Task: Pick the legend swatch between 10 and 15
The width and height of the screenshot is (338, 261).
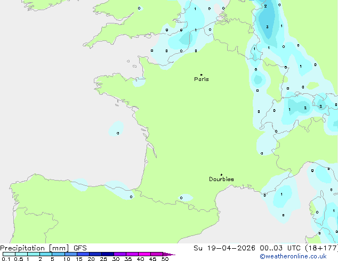Action: [x=70, y=254]
